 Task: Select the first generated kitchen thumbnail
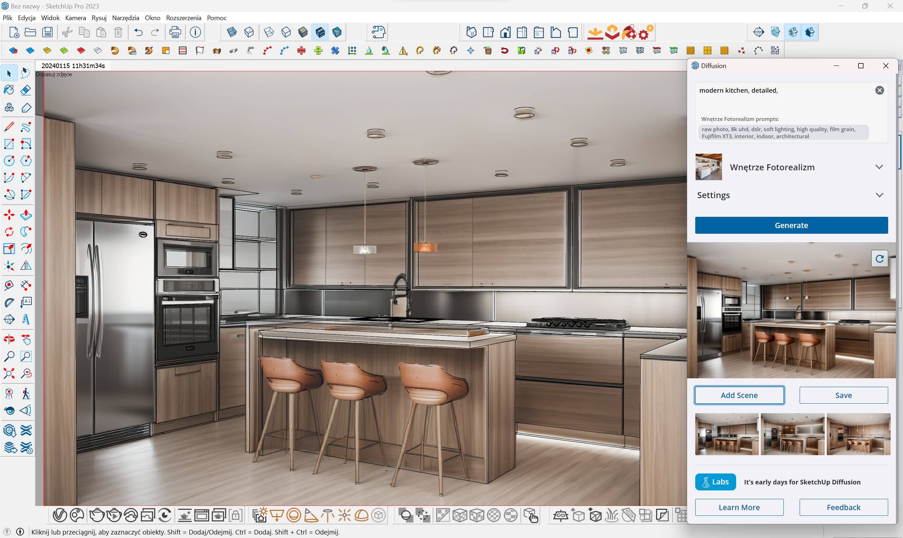point(726,434)
